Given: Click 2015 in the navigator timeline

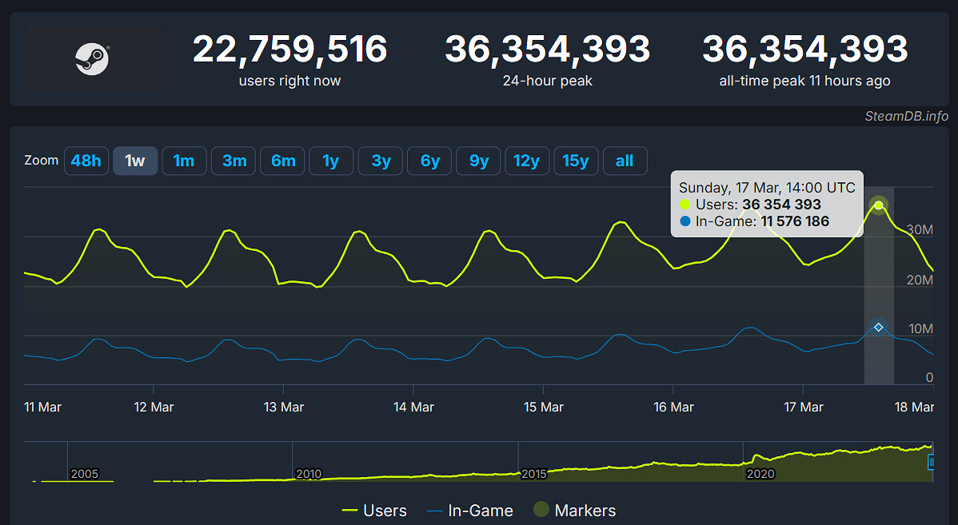Looking at the screenshot, I should tap(533, 474).
